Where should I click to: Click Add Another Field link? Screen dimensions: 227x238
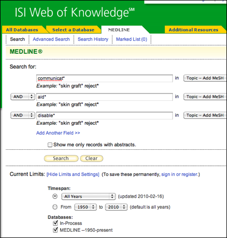pos(58,133)
